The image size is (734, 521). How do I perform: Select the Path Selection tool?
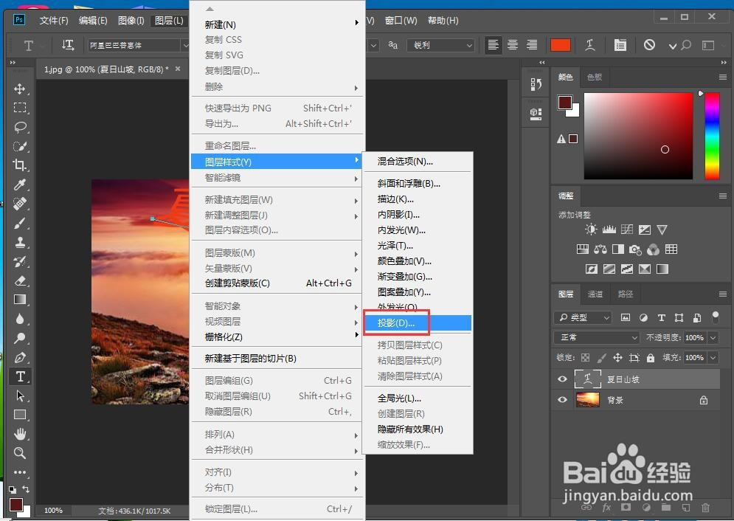20,396
